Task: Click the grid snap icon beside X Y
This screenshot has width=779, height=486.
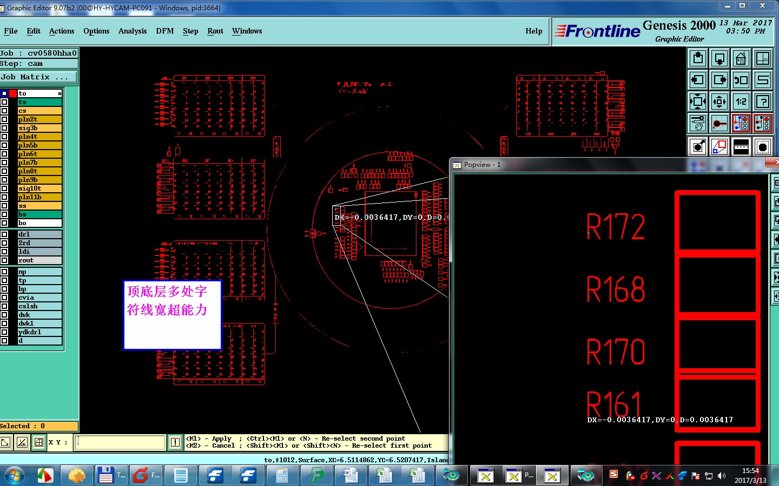Action: tap(39, 443)
